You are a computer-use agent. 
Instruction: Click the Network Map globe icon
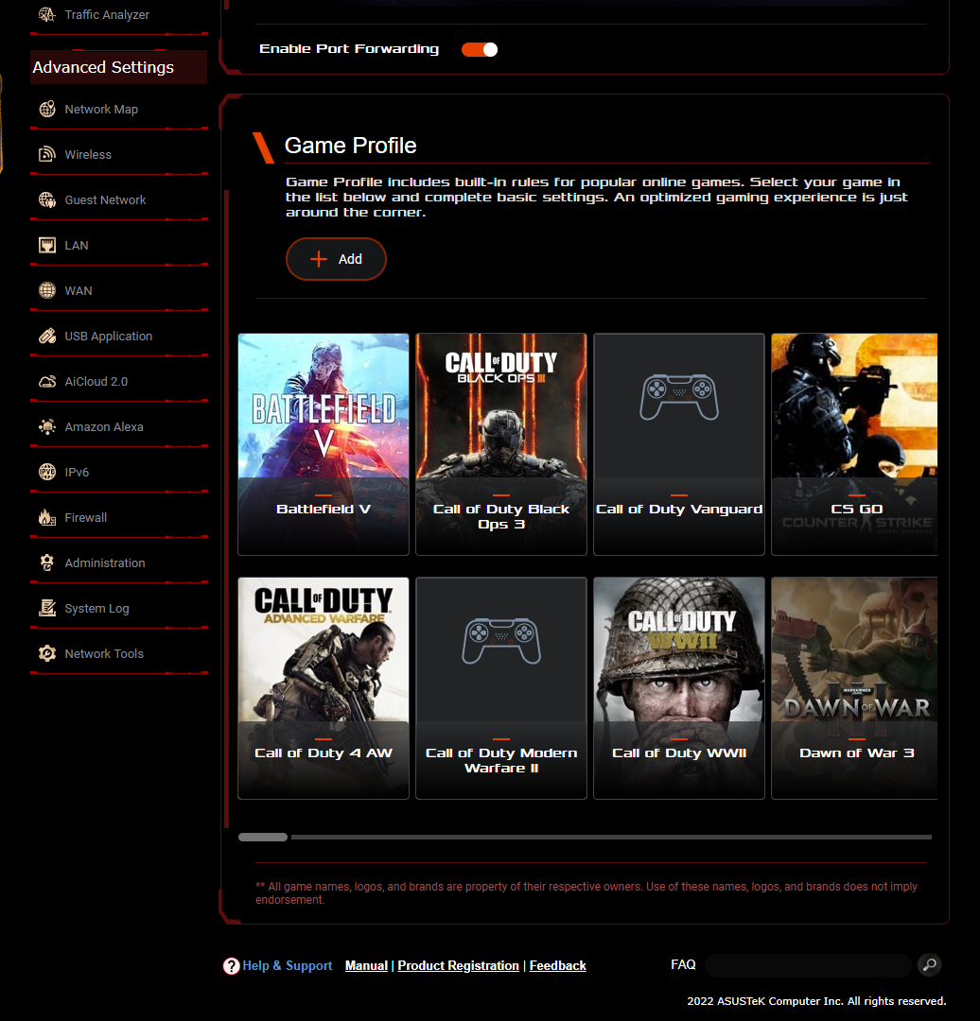click(47, 110)
